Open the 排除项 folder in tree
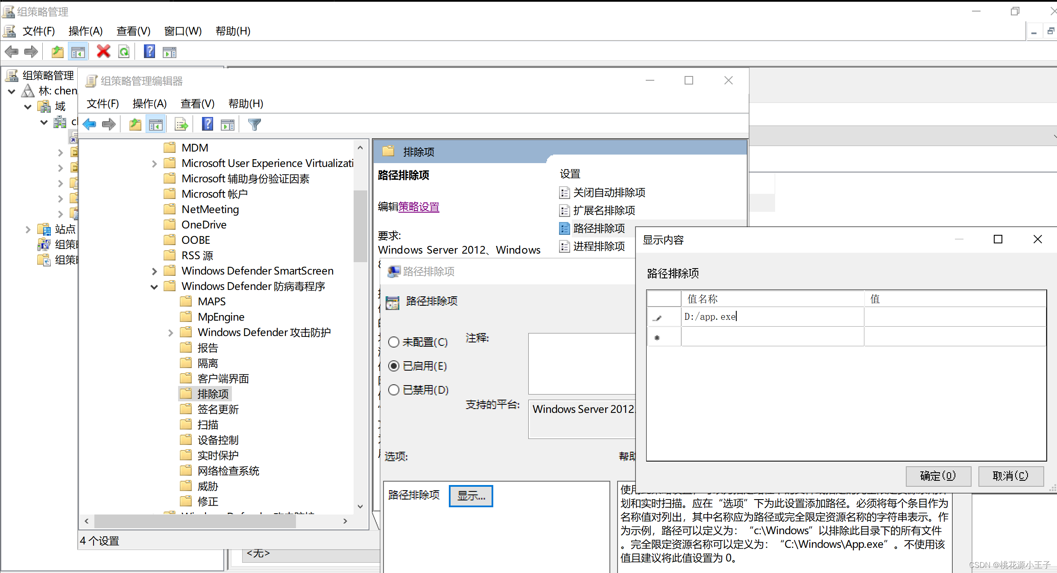 pos(213,394)
